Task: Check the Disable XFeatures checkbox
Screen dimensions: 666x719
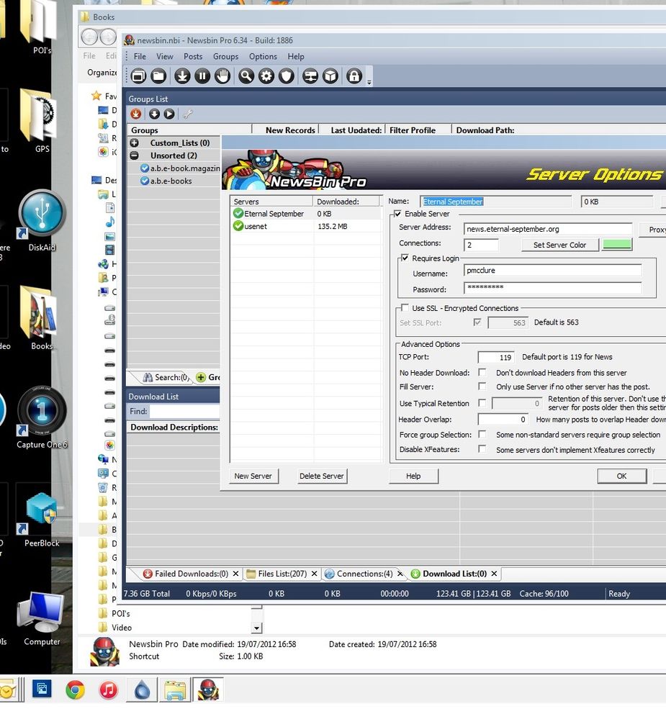Action: tap(482, 449)
